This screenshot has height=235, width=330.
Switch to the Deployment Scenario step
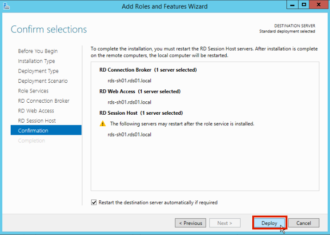(43, 81)
